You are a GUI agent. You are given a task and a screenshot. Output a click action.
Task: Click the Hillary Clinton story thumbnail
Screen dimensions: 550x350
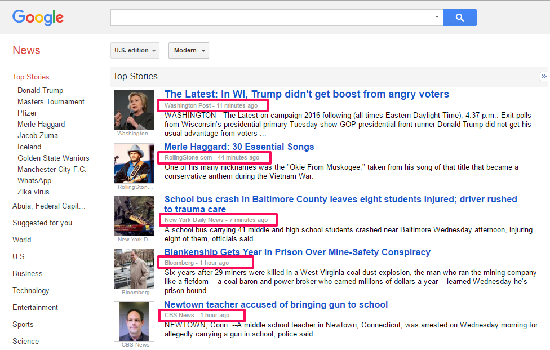pyautogui.click(x=134, y=110)
